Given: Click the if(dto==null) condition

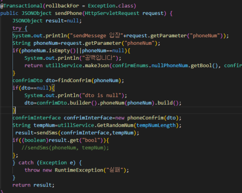Looking at the screenshot, I should pyautogui.click(x=32, y=88).
